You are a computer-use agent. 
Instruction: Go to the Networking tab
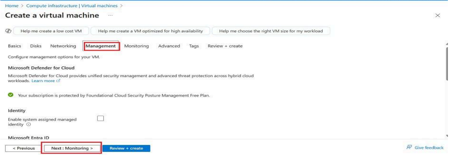click(x=63, y=46)
